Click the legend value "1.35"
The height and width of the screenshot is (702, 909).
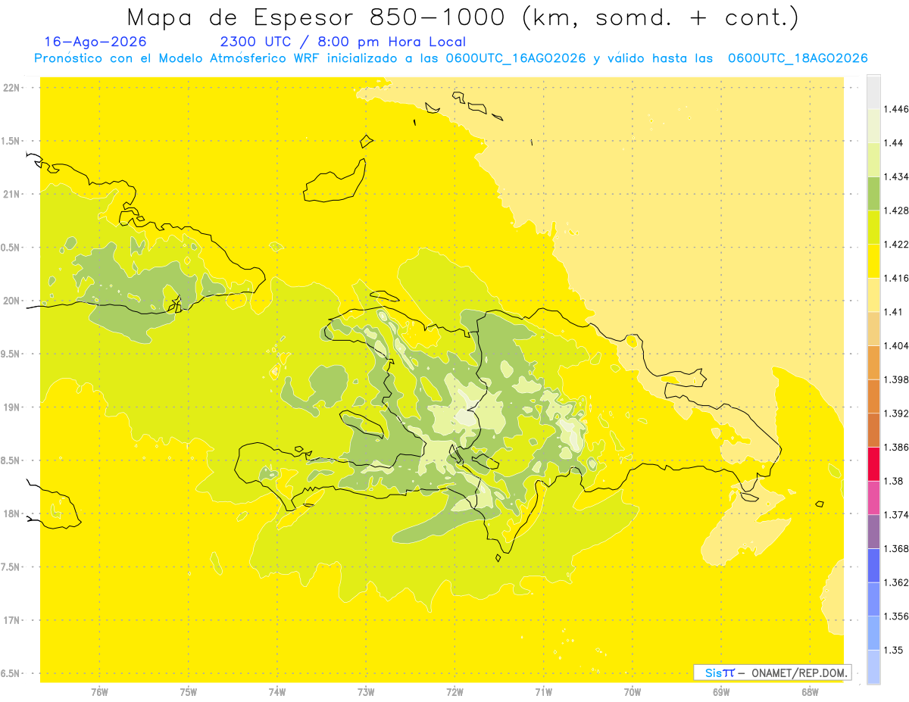[892, 650]
